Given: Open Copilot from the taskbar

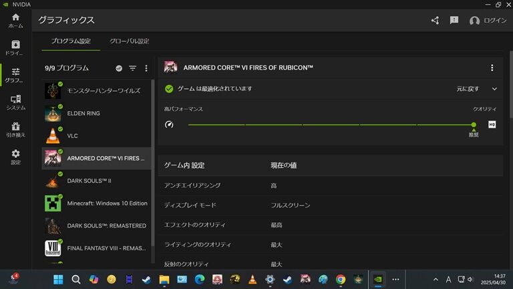Looking at the screenshot, I should pos(94,280).
